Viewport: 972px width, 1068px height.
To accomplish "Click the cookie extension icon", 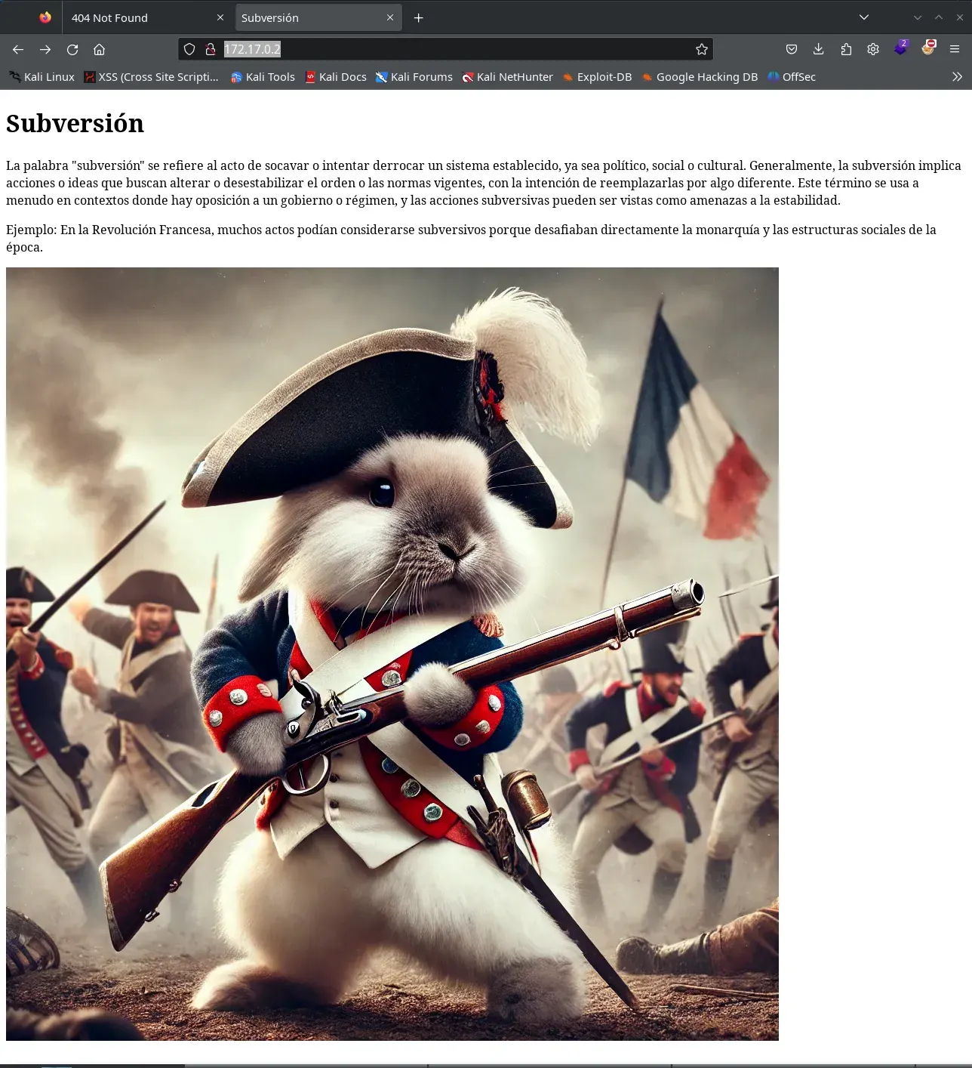I will [x=928, y=48].
